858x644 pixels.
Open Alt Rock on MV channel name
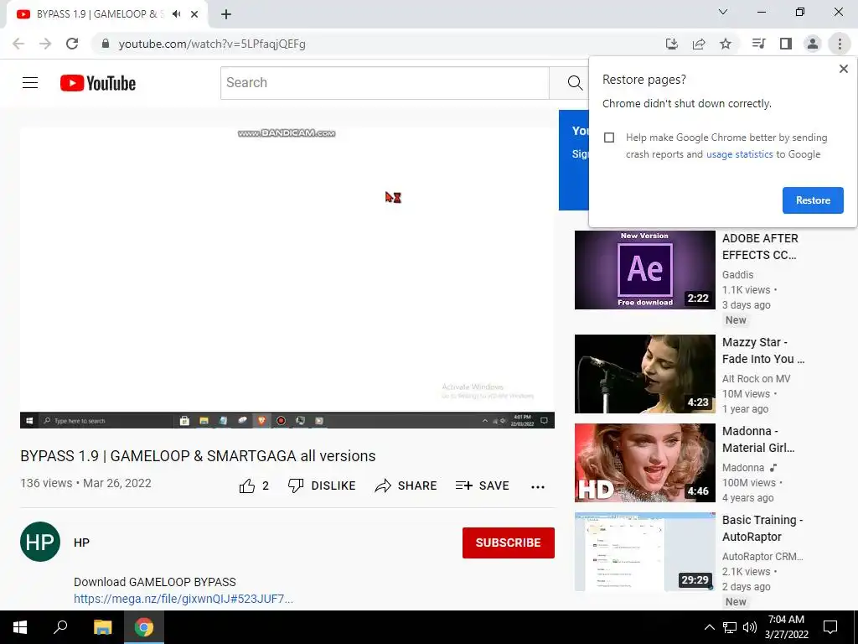pos(757,379)
